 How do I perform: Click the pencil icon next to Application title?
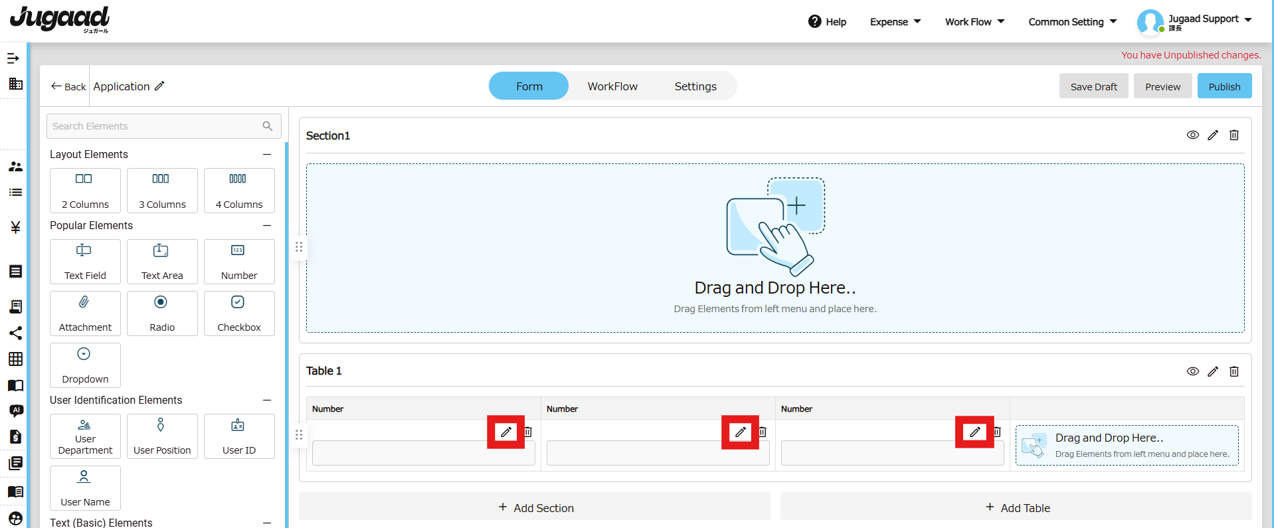pyautogui.click(x=159, y=86)
